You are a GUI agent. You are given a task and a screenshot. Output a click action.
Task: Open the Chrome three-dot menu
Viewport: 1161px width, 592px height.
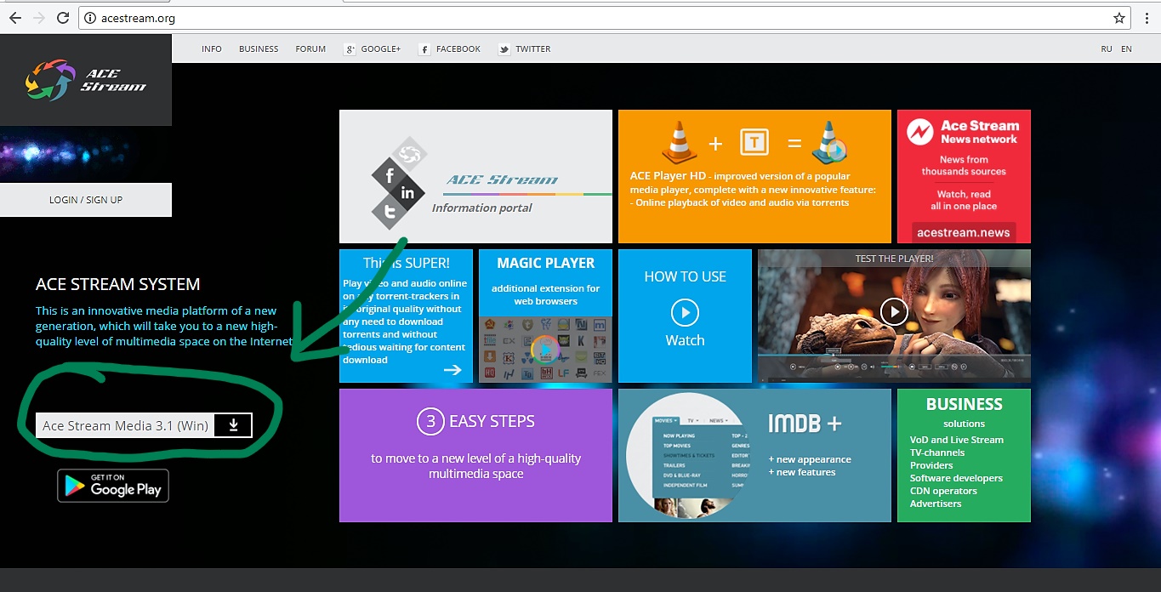click(x=1147, y=18)
